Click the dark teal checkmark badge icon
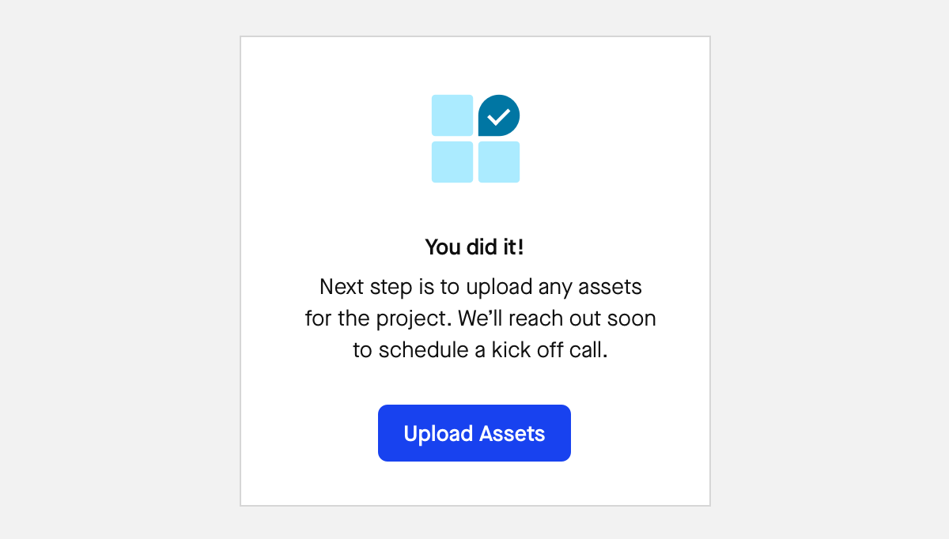The height and width of the screenshot is (539, 949). click(499, 115)
